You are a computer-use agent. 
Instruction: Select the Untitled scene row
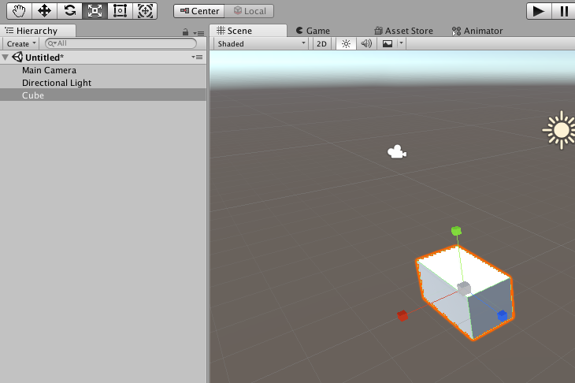[103, 58]
